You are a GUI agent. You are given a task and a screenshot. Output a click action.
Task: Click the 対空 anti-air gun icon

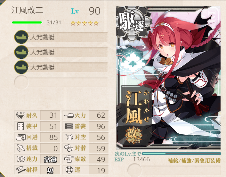69,137
